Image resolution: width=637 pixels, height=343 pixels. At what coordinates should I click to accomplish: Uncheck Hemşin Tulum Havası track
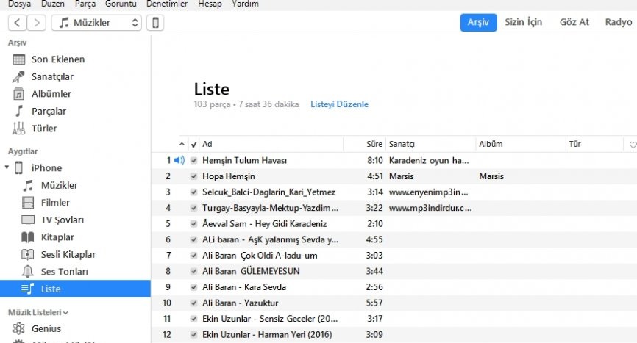[193, 161]
